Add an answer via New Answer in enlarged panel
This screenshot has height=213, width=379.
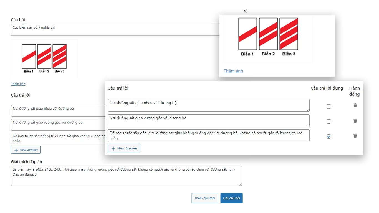tap(124, 148)
